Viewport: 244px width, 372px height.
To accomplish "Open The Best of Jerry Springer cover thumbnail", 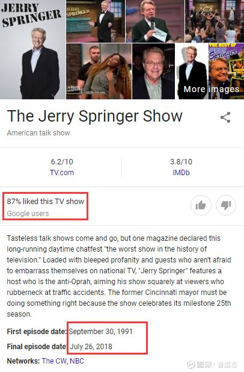I will click(226, 71).
